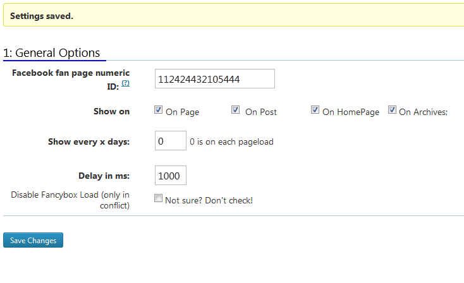The height and width of the screenshot is (283, 464).
Task: Click the 'Facebook fan page numeric ID:' label
Action: (x=71, y=80)
